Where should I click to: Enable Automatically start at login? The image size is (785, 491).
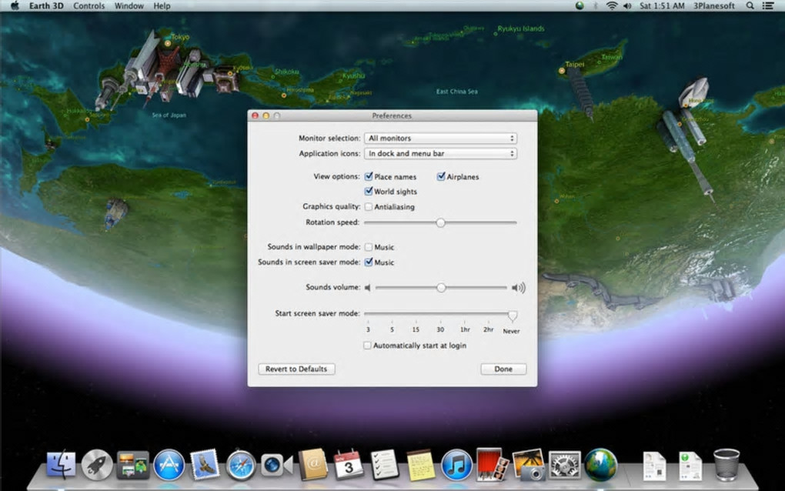tap(368, 346)
